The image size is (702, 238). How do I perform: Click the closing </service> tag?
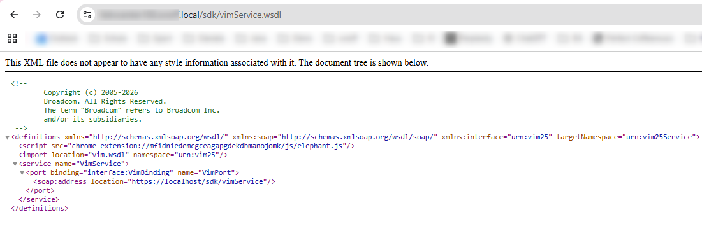point(38,200)
